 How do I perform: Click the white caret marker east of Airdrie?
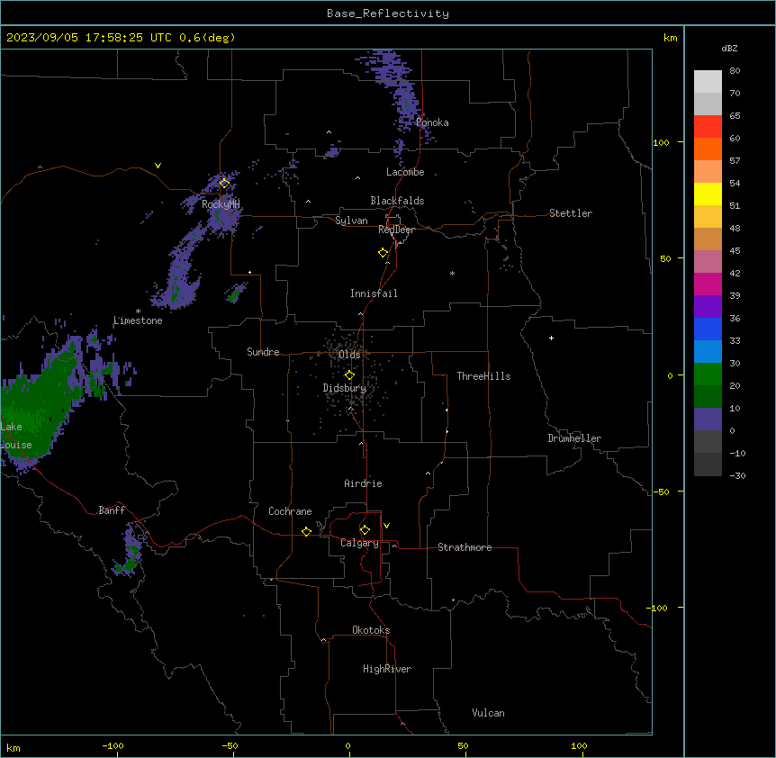(429, 474)
